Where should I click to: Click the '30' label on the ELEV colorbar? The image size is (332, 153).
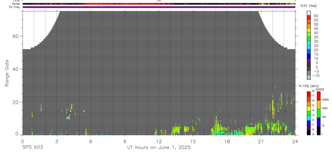(x=316, y=41)
